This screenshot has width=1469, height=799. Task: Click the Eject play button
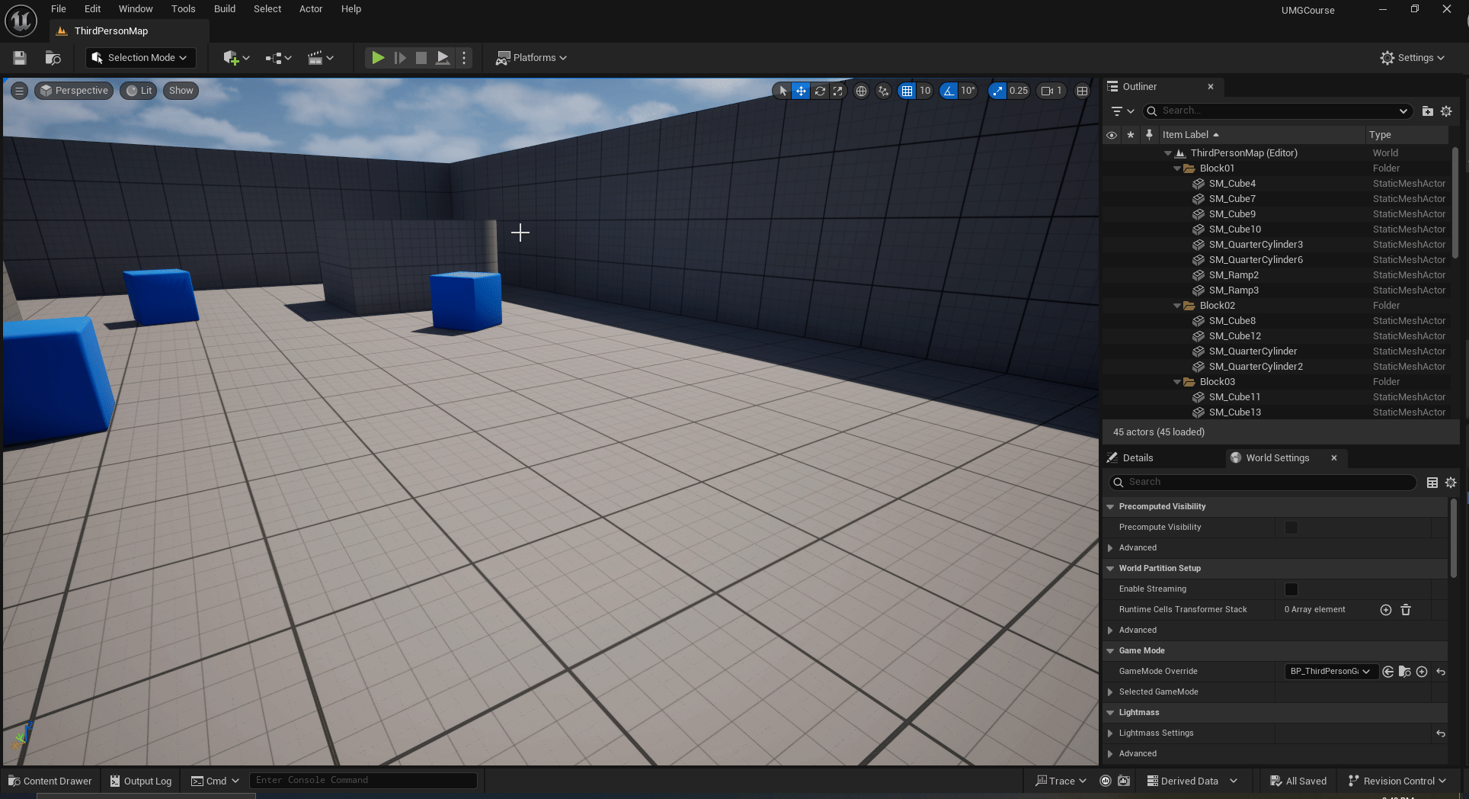point(442,58)
